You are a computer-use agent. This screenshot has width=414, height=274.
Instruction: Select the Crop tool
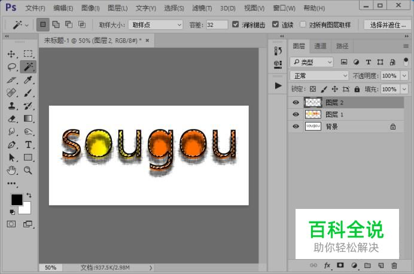pos(11,80)
